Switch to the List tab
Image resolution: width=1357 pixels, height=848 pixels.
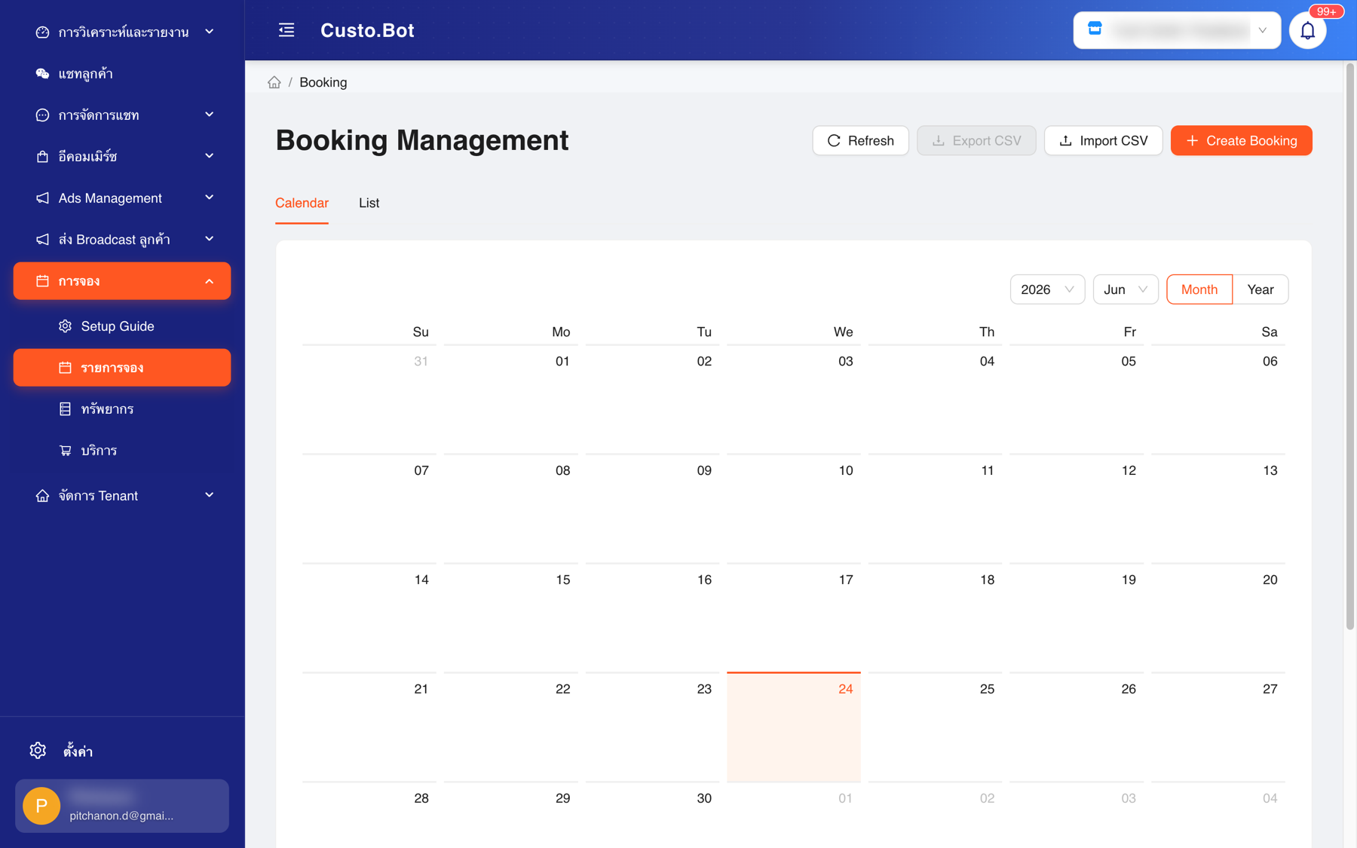369,203
